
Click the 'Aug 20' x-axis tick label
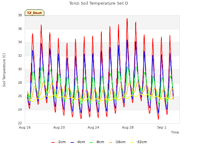pyautogui.click(x=59, y=127)
